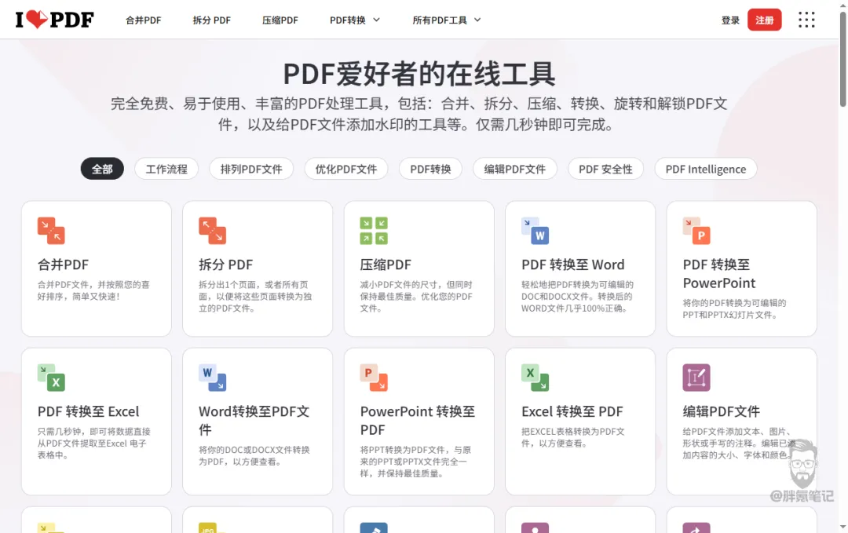Open the 编辑PDF文件 card title

721,411
